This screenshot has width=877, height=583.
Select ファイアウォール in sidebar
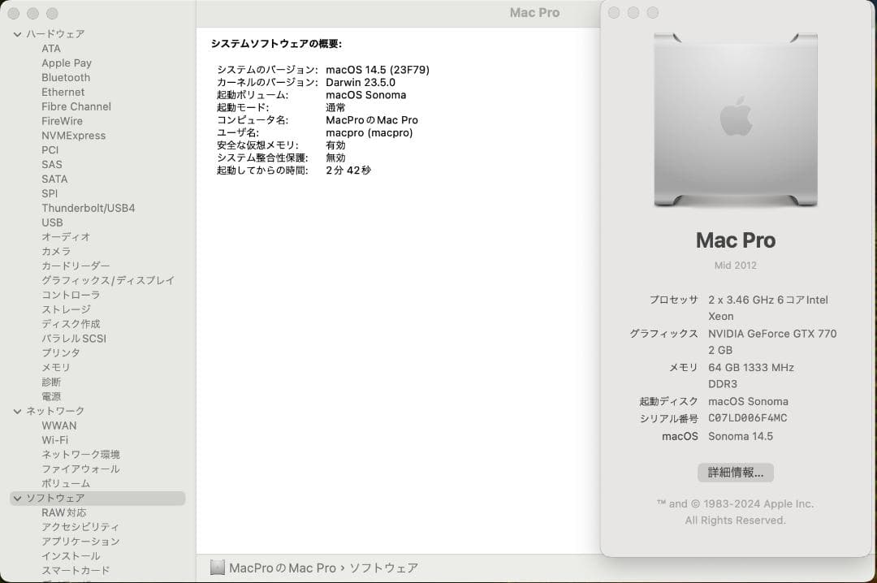click(x=80, y=469)
